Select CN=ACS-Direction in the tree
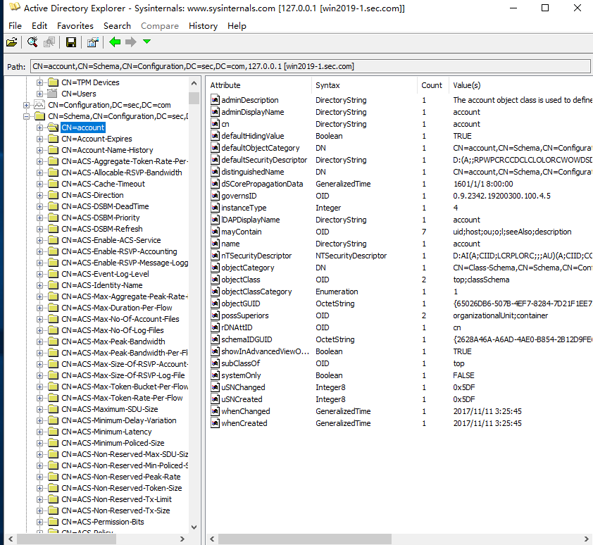This screenshot has height=545, width=593. pos(92,195)
